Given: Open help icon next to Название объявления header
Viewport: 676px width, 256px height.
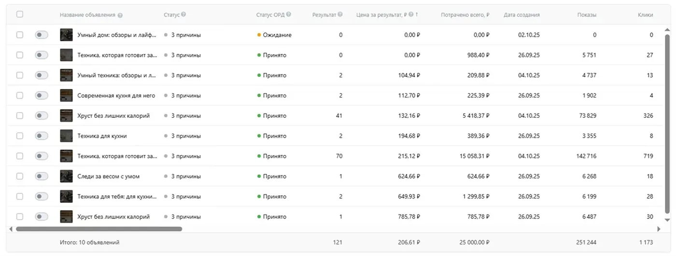Looking at the screenshot, I should 120,15.
